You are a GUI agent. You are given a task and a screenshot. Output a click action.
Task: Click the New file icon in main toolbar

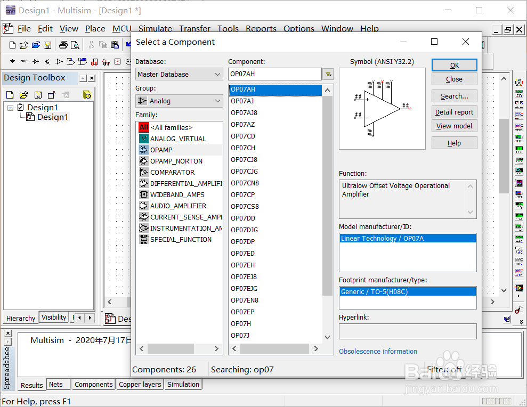12,45
